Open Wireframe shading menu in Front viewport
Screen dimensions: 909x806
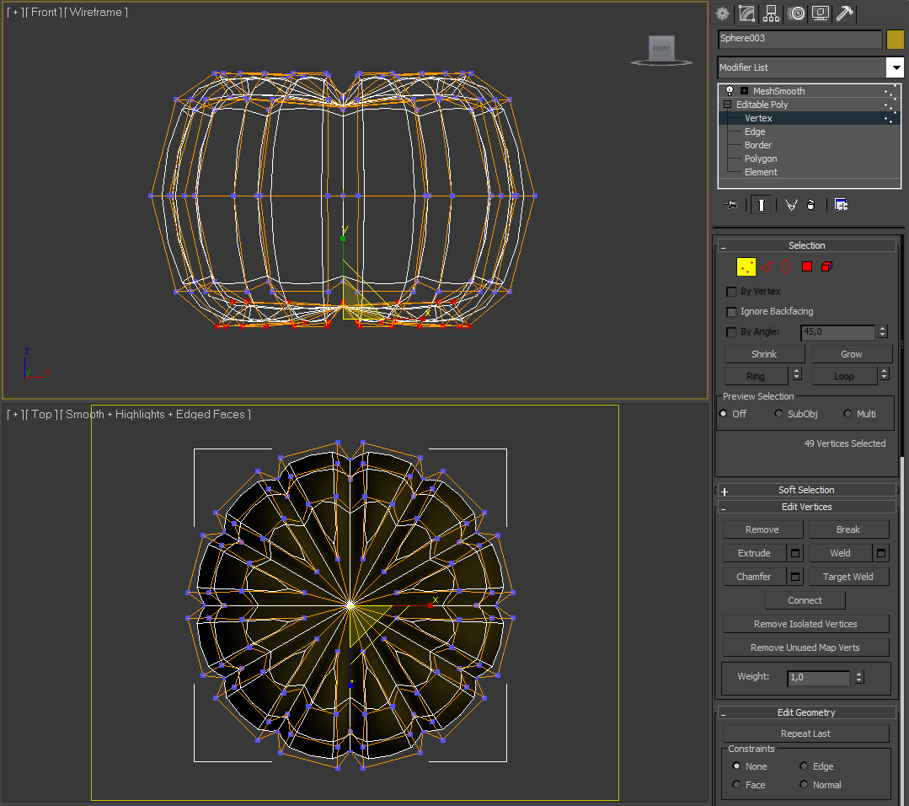95,12
